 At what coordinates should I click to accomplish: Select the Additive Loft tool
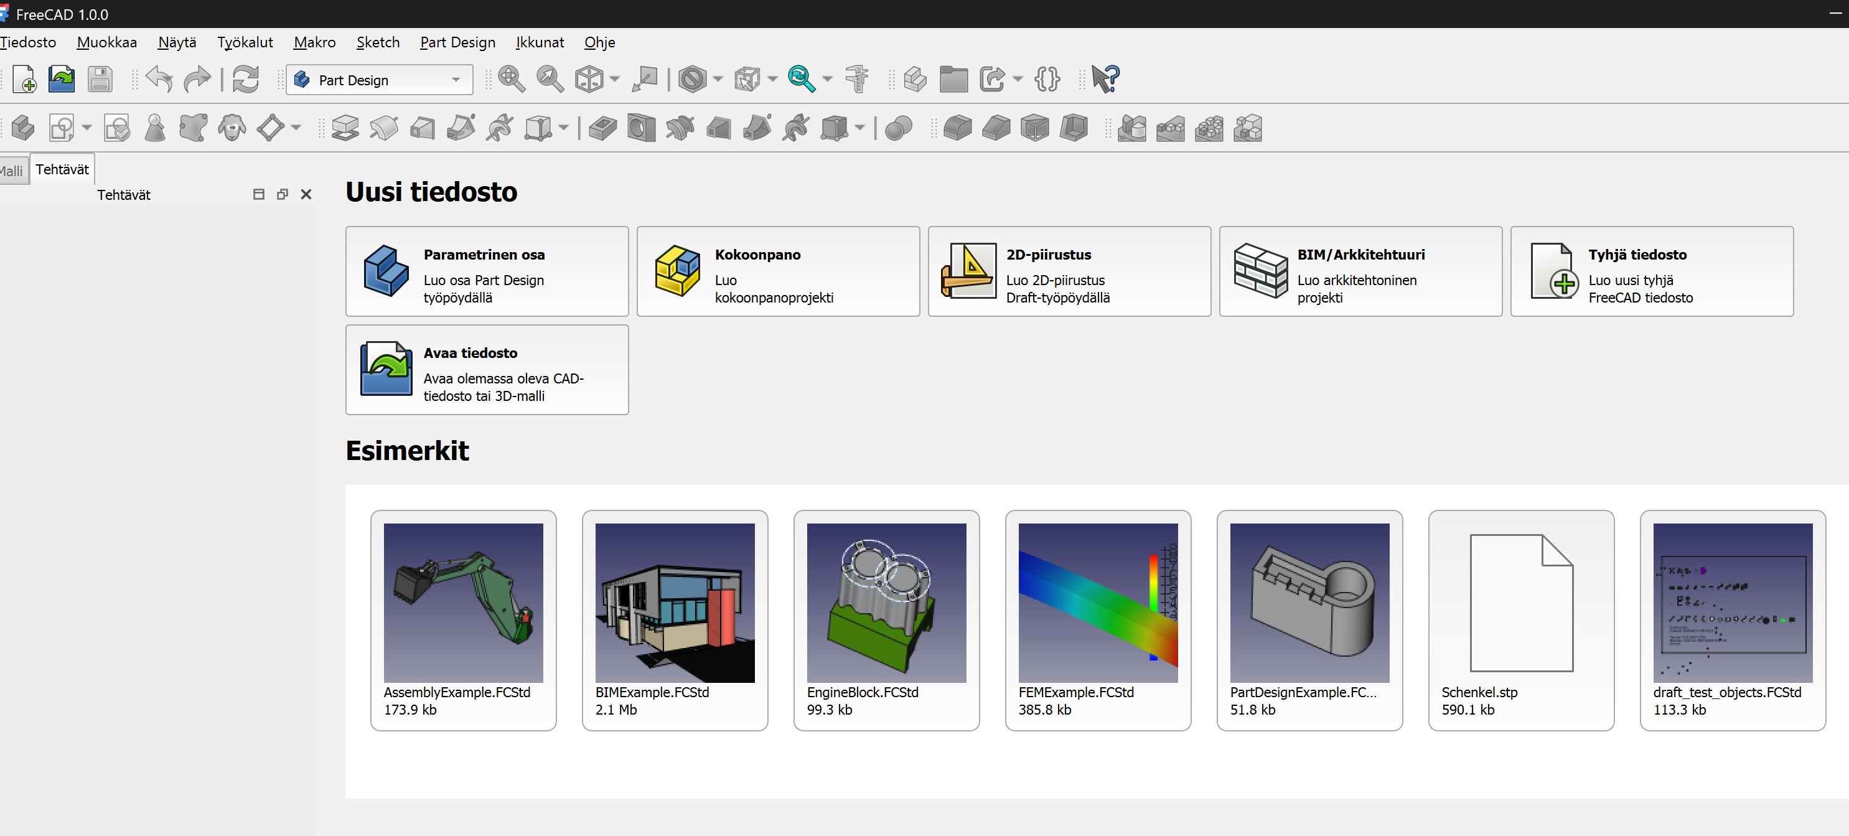tap(422, 129)
